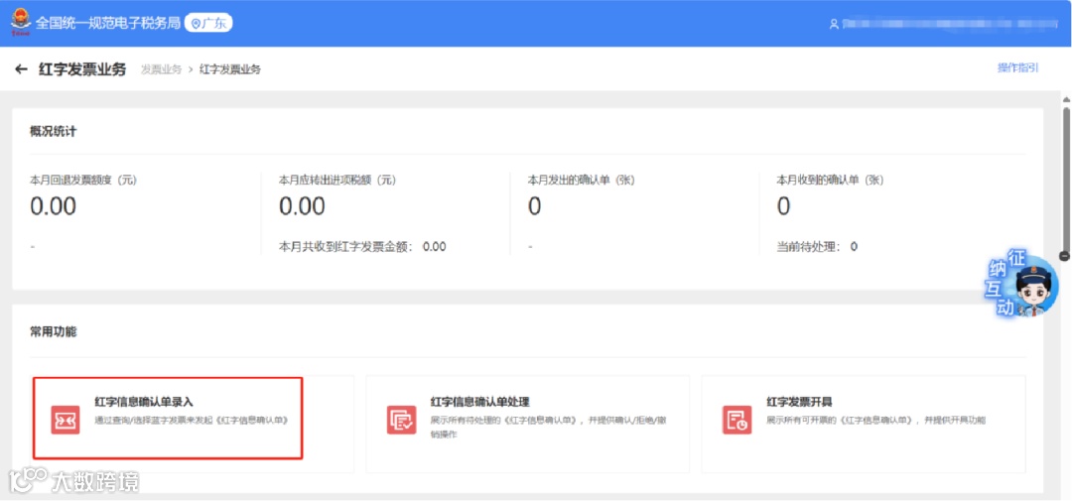Click 本月收到的确认单 count
The width and height of the screenshot is (1072, 501).
point(783,205)
